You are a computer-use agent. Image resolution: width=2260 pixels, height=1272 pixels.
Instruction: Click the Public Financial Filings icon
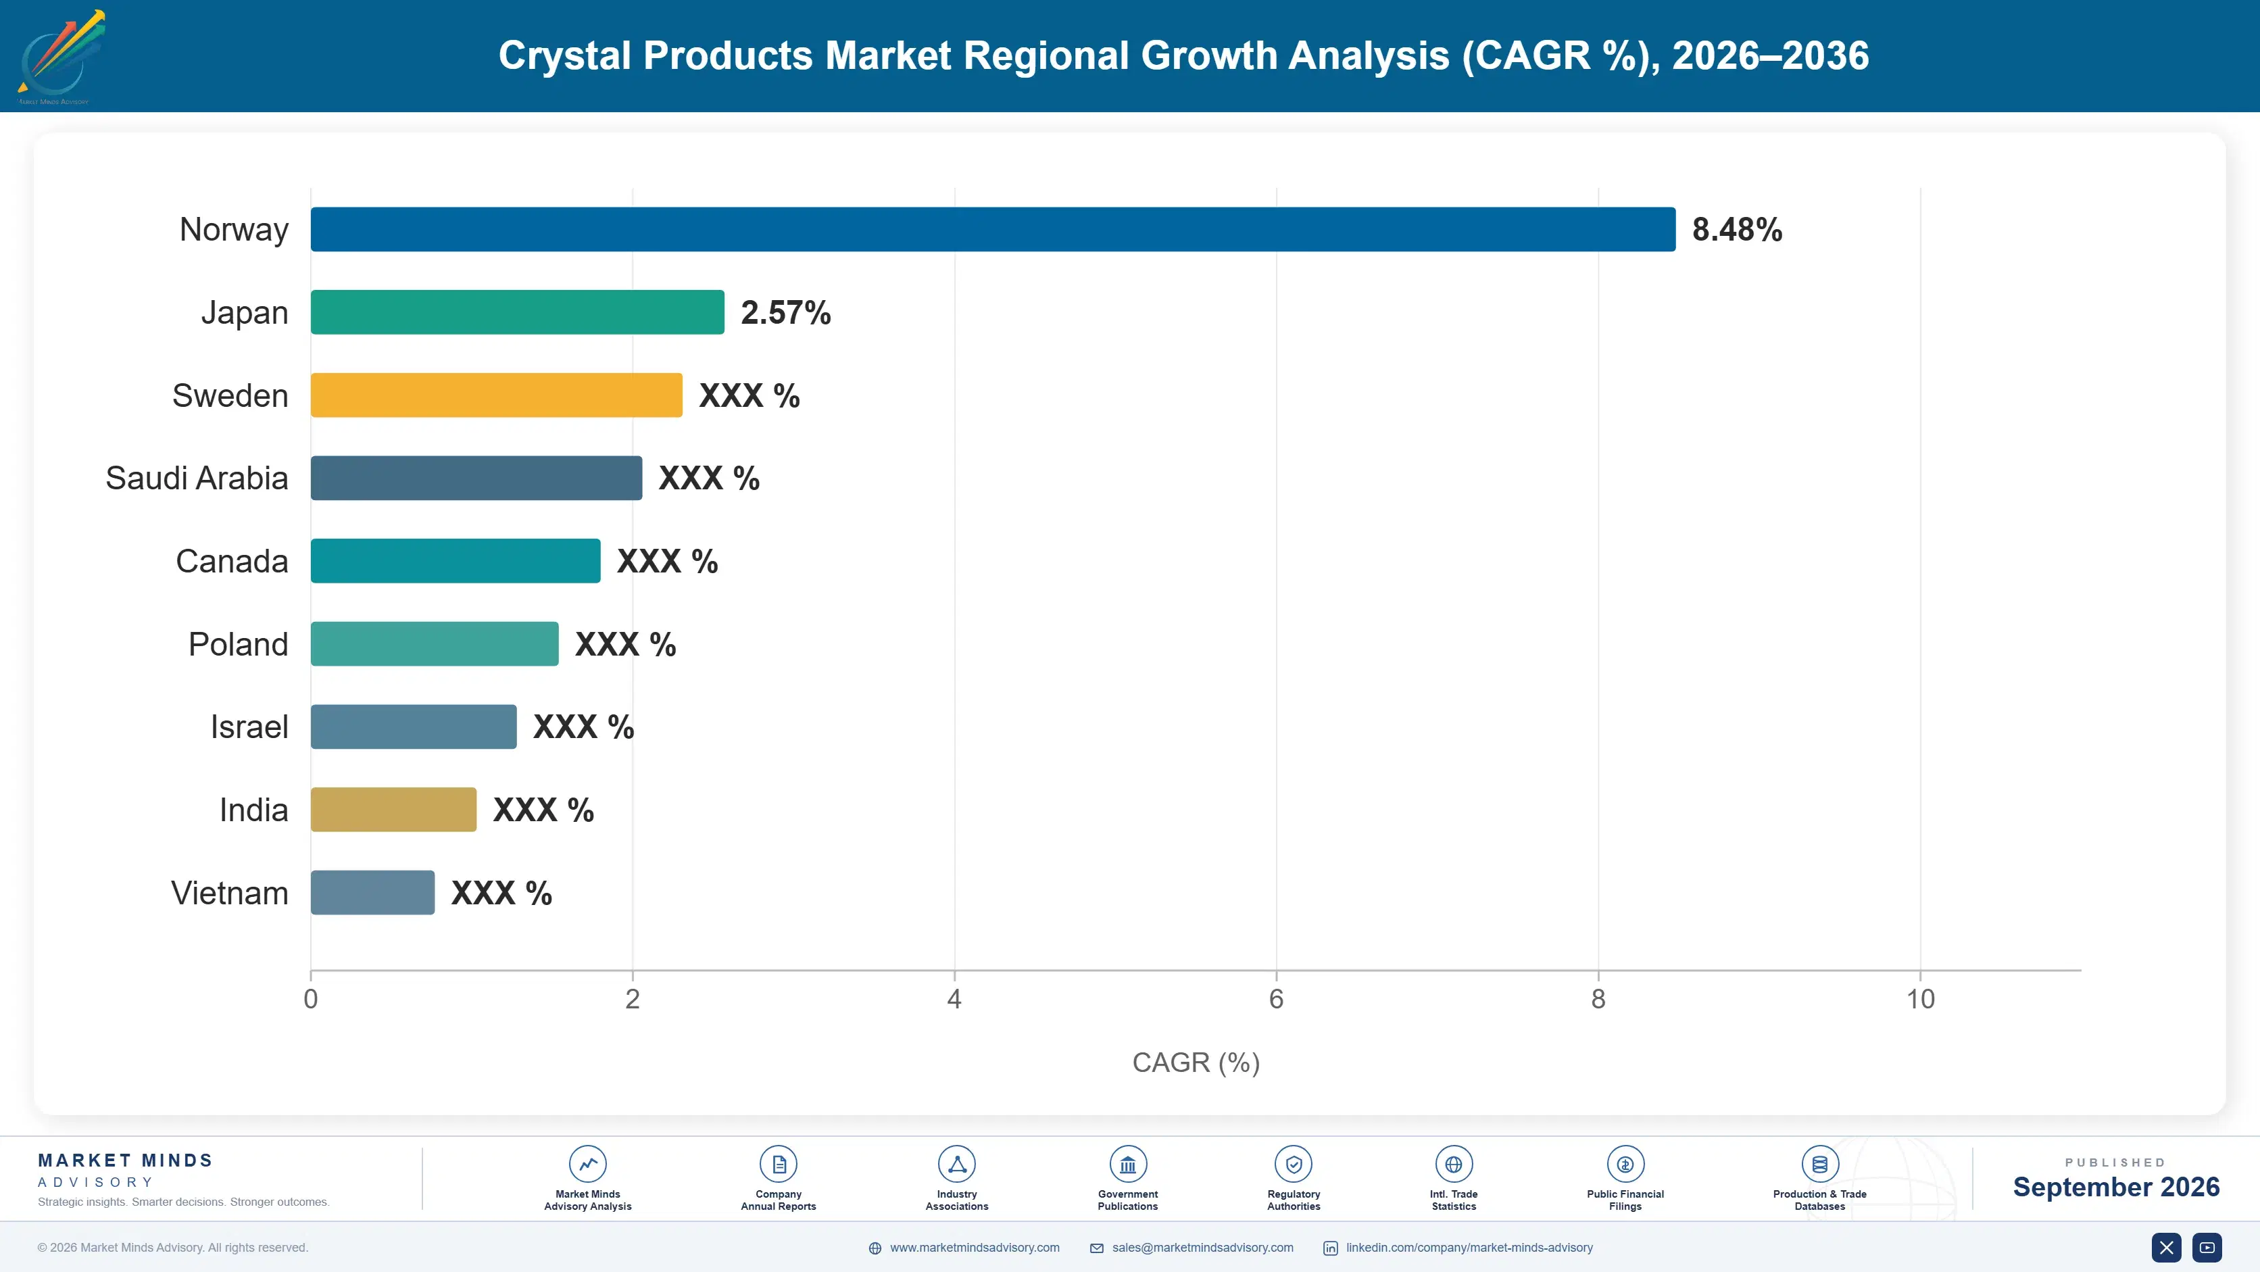tap(1625, 1164)
